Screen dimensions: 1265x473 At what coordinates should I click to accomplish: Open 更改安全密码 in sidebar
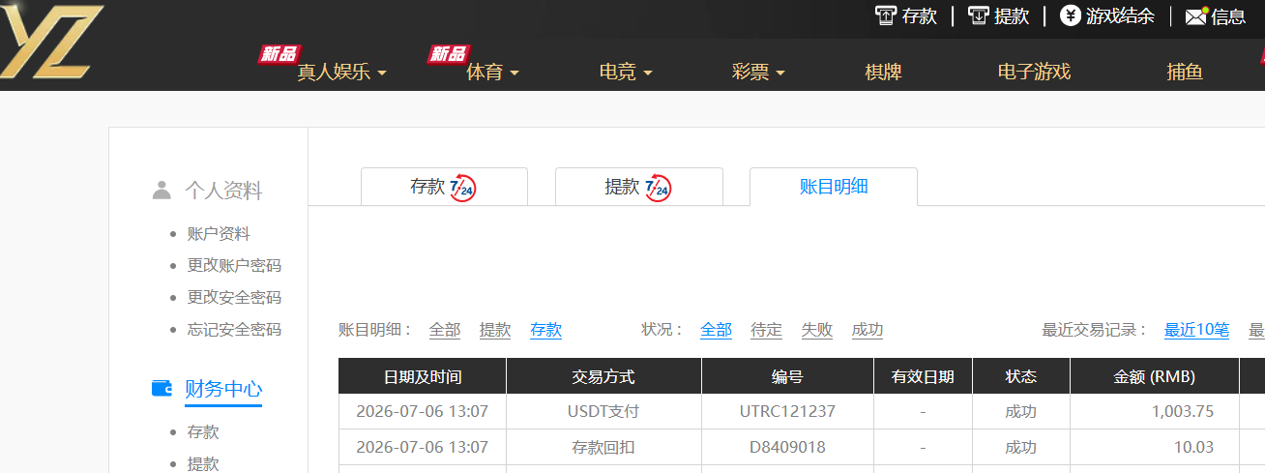(234, 297)
